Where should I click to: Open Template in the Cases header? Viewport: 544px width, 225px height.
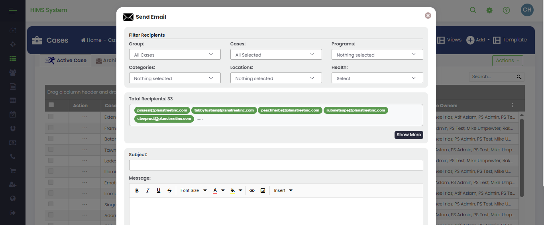click(510, 40)
